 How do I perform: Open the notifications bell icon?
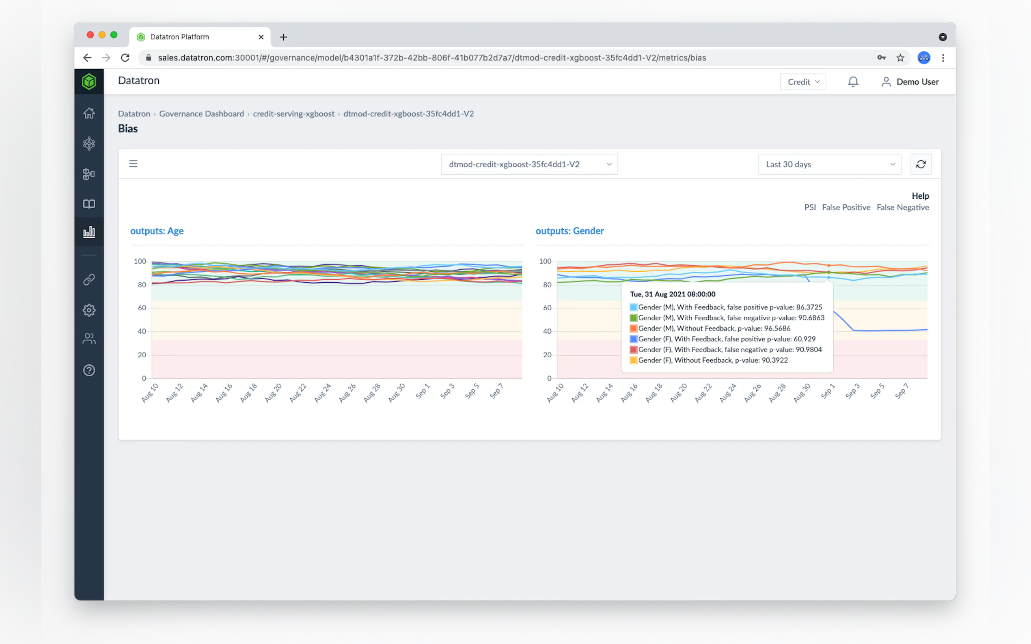click(x=852, y=82)
